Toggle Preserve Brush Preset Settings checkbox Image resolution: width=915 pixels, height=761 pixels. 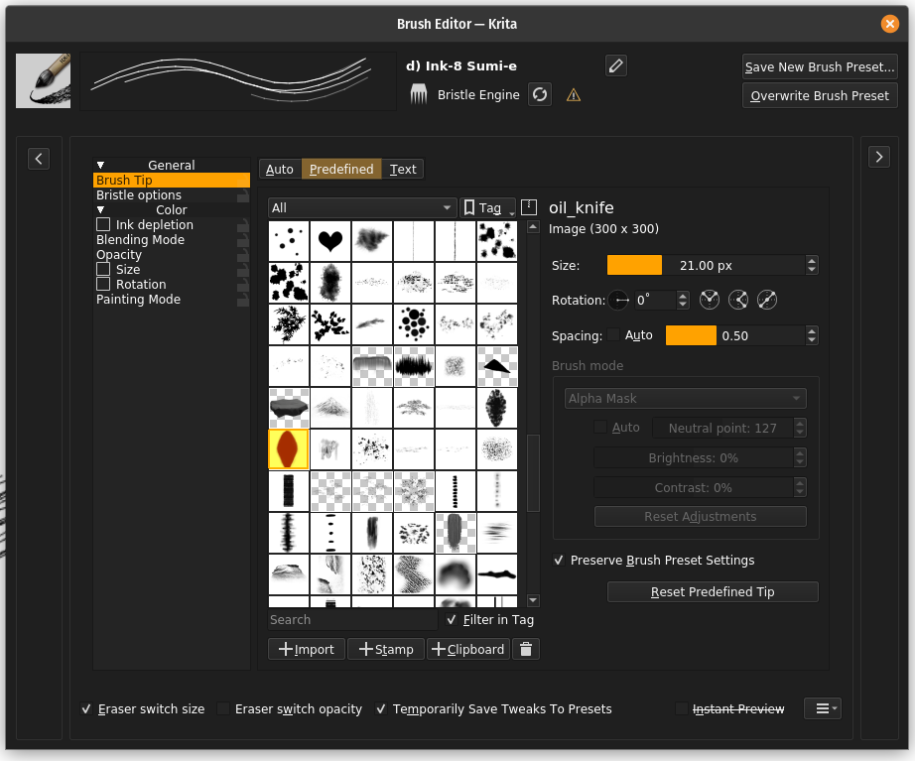pyautogui.click(x=560, y=561)
